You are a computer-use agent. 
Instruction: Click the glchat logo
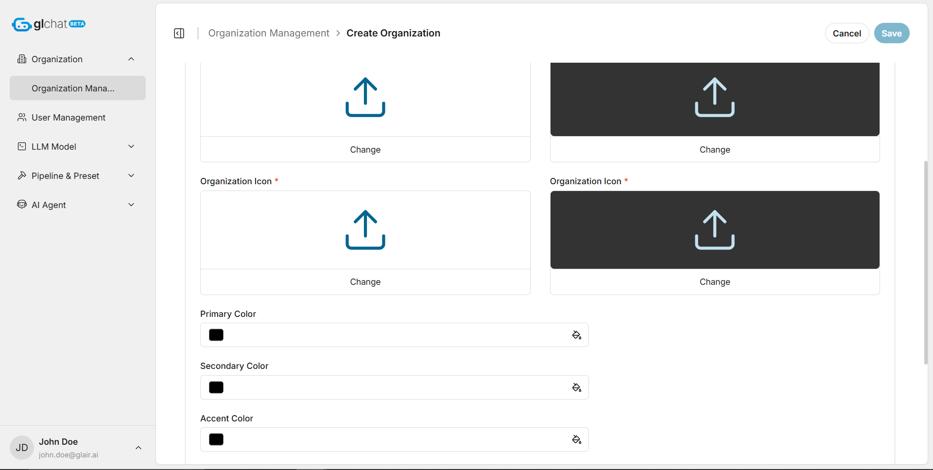(x=48, y=24)
